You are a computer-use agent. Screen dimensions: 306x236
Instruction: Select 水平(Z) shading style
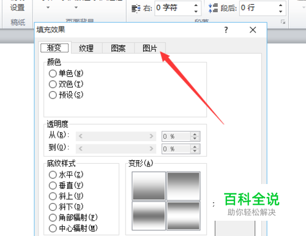[x=66, y=175]
